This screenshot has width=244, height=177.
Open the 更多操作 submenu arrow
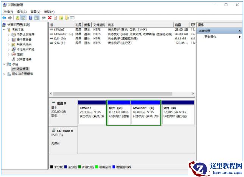[x=240, y=37]
